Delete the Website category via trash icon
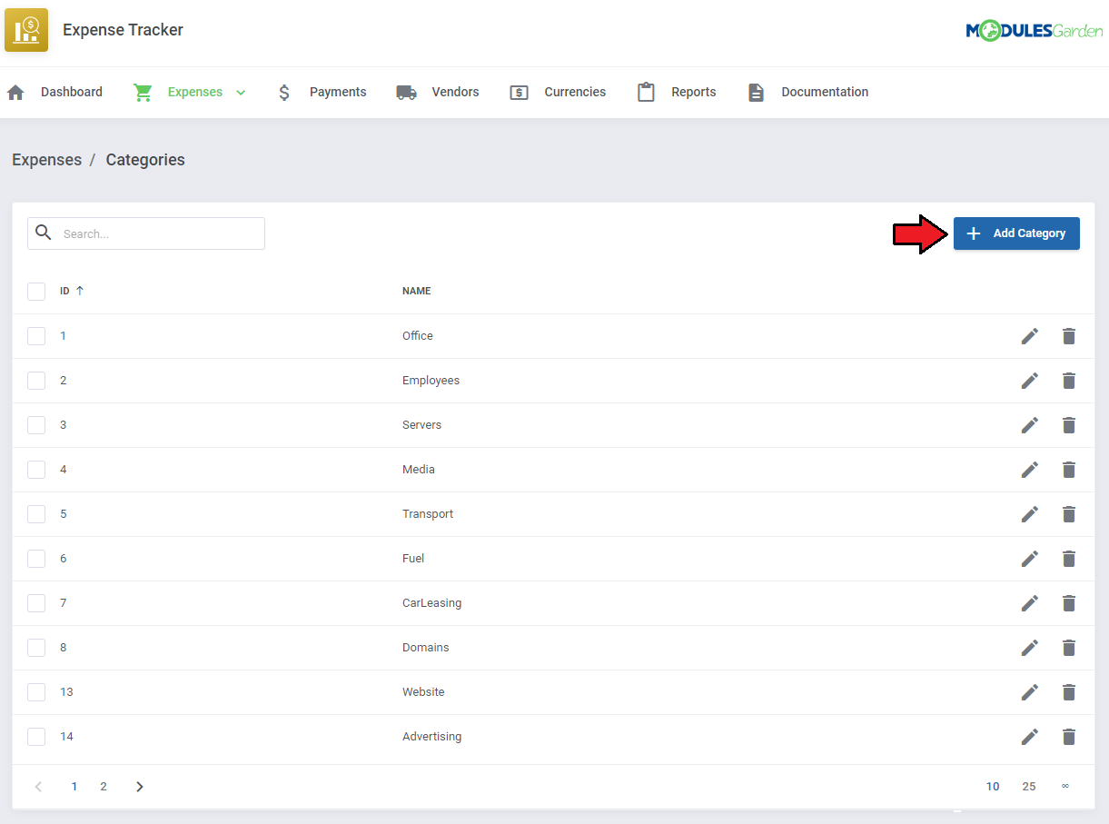1109x824 pixels. click(x=1069, y=692)
